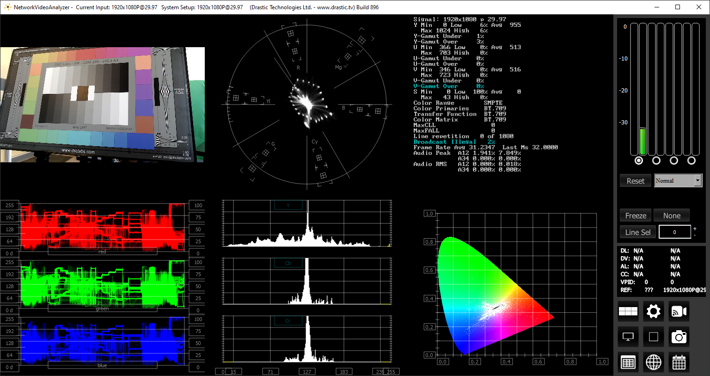Click the 'Broadcast Illegal' status line
Screen dimensions: 710x376
454,142
